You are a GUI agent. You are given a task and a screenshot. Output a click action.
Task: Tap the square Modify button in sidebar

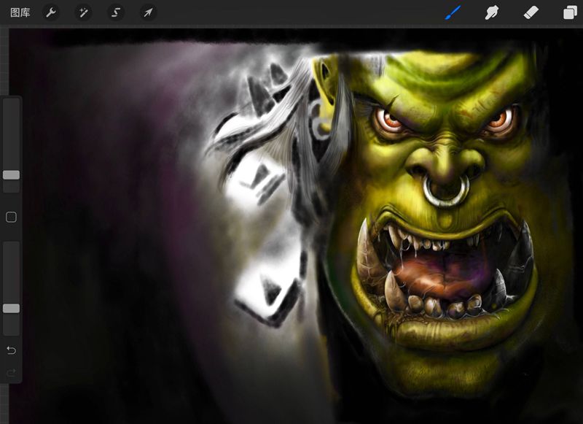pos(11,217)
